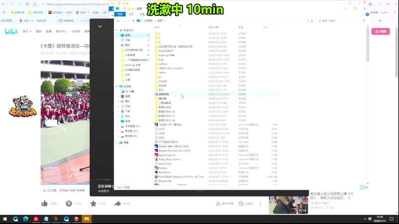Sort files by the Date Modified header
This screenshot has height=224, width=399.
coord(213,27)
